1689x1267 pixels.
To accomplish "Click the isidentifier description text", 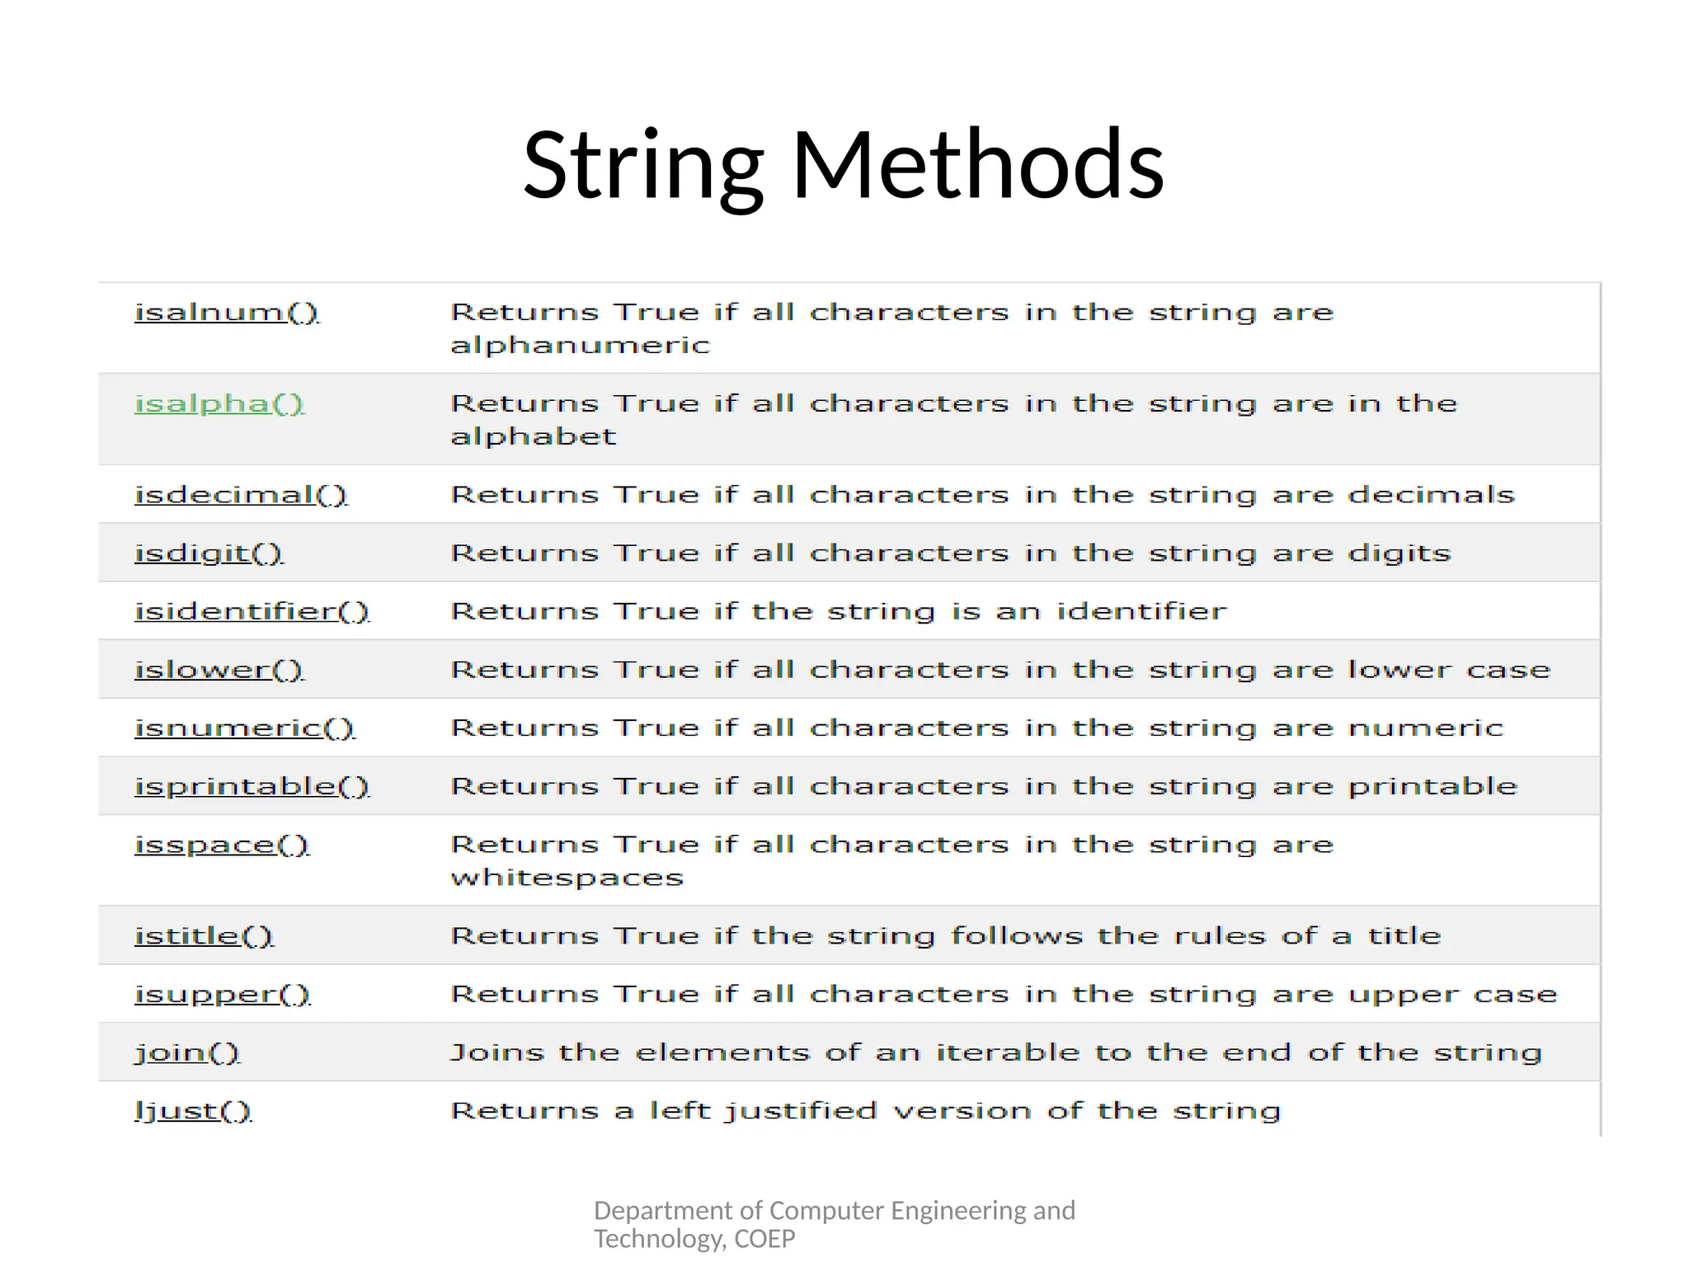I will (838, 612).
